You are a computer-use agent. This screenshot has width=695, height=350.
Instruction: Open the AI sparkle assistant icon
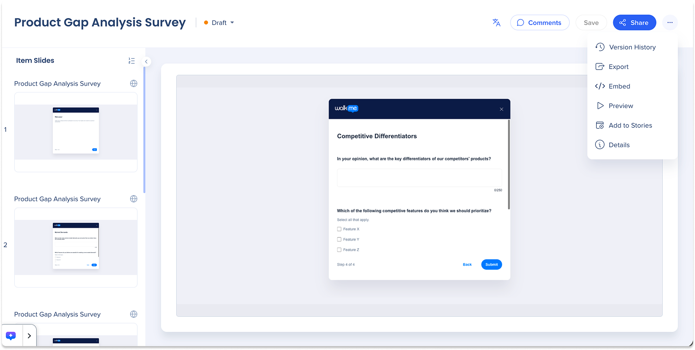point(11,336)
